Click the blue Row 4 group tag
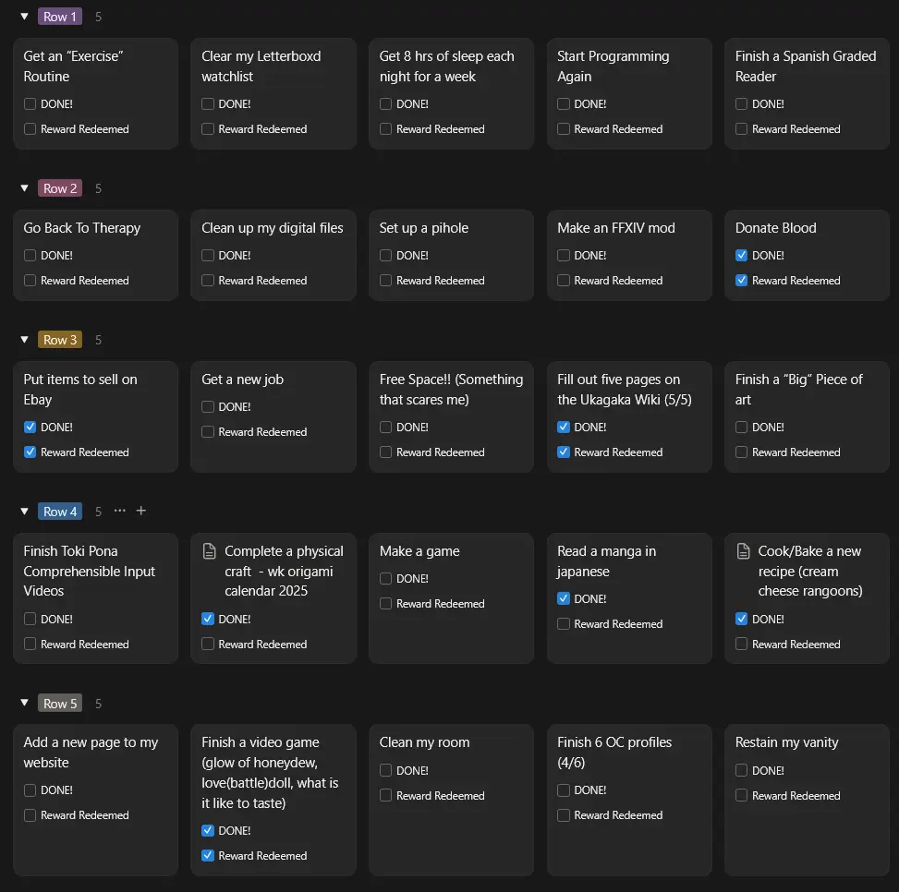Screen dimensions: 899x892 60,512
